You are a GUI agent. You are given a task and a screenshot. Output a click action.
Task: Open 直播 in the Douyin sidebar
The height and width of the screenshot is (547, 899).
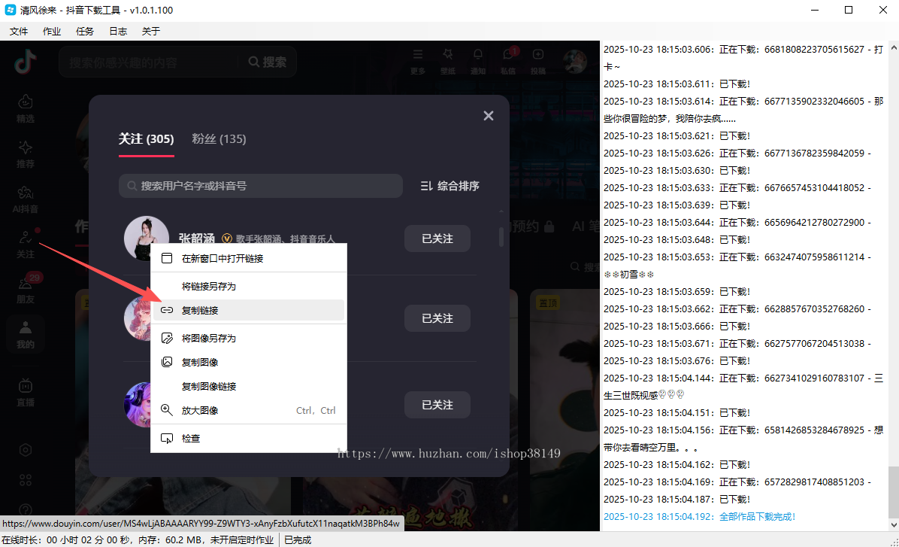point(26,393)
